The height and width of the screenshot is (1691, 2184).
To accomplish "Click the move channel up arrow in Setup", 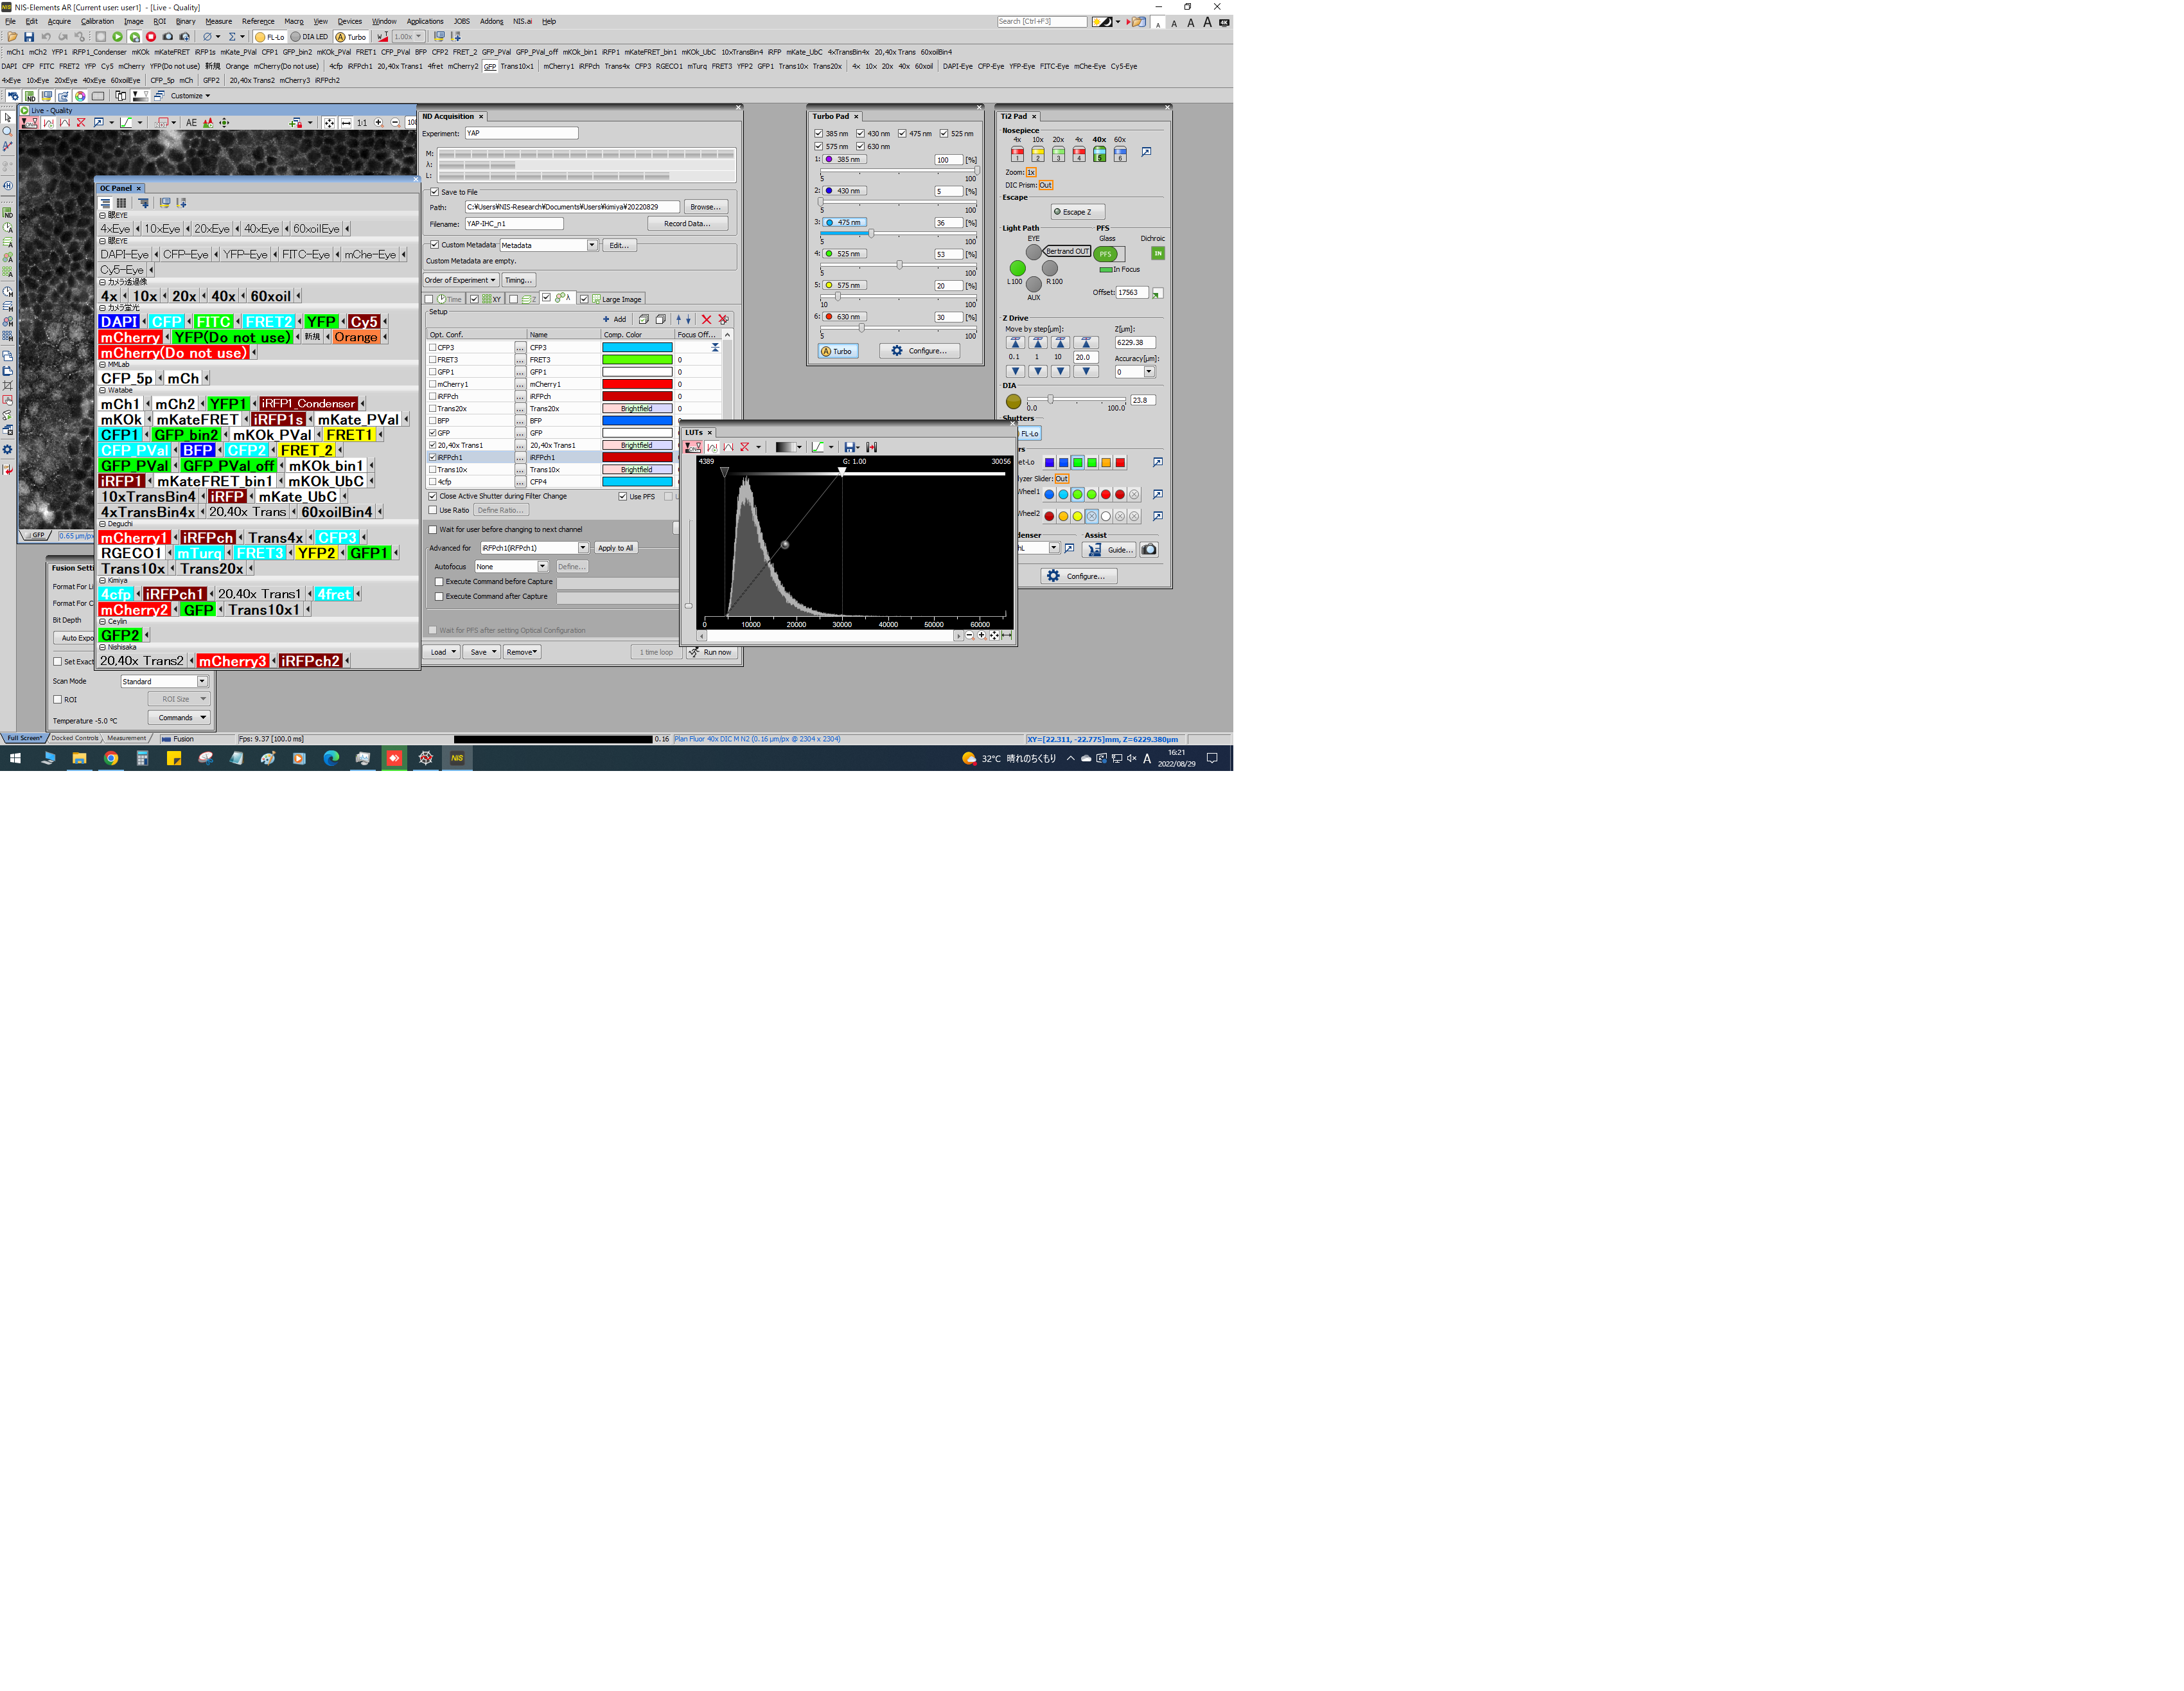I will [x=678, y=319].
